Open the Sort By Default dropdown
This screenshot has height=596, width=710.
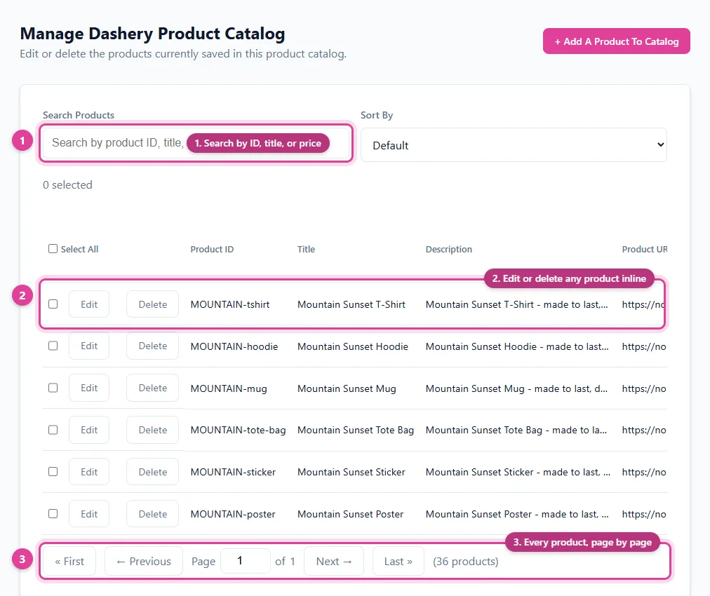tap(514, 145)
